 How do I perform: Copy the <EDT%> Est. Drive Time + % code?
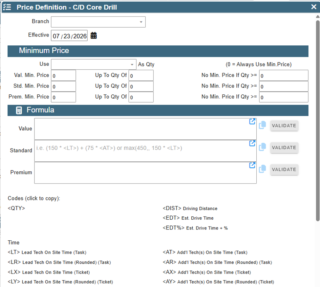tap(195, 228)
